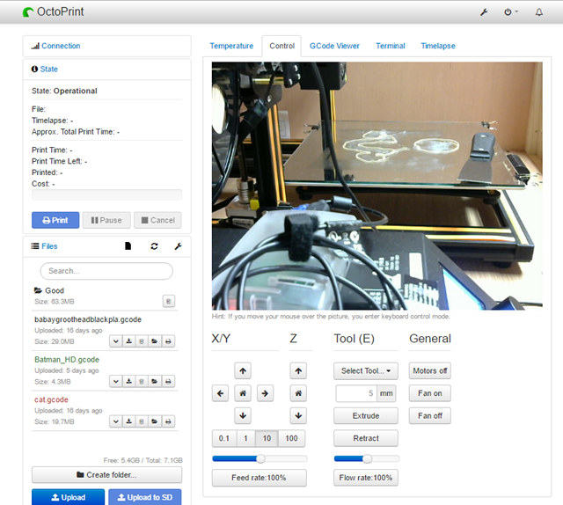Collapse the Files panel
Viewport: 563px width, 505px height.
click(x=49, y=246)
